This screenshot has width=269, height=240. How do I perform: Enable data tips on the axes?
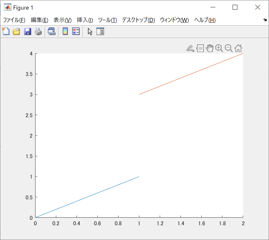click(x=200, y=48)
